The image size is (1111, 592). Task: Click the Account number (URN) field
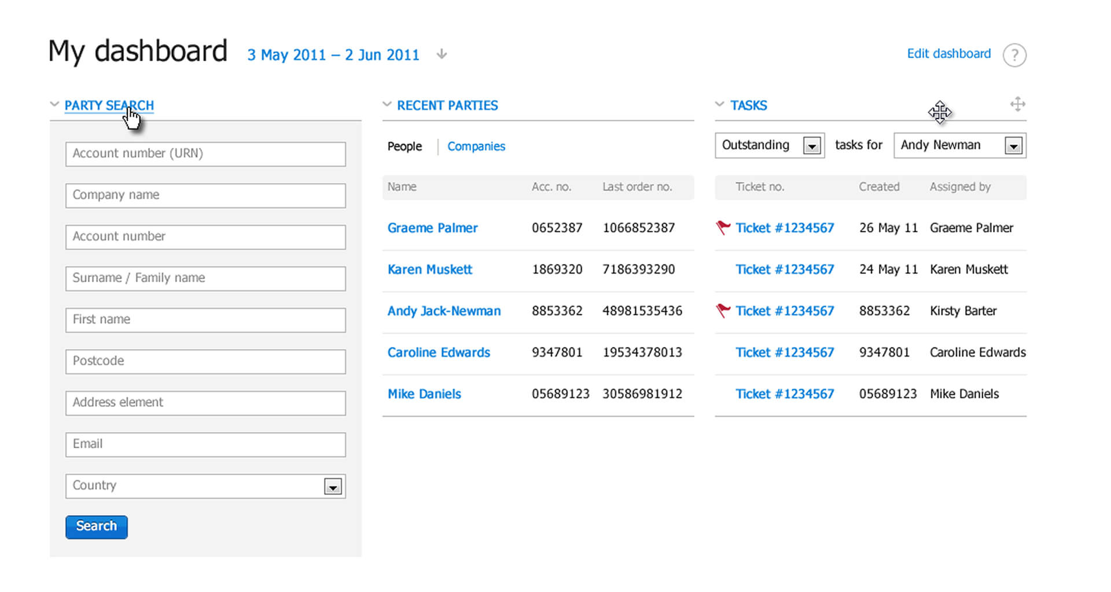tap(205, 154)
